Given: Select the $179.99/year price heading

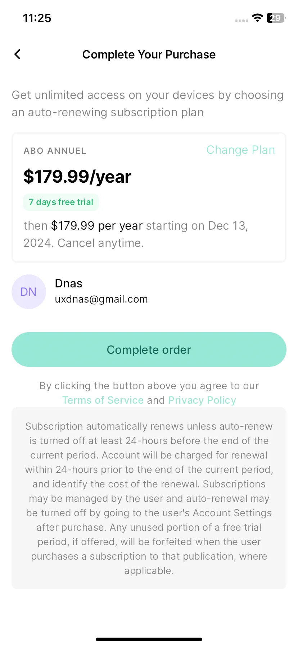Looking at the screenshot, I should pyautogui.click(x=77, y=177).
